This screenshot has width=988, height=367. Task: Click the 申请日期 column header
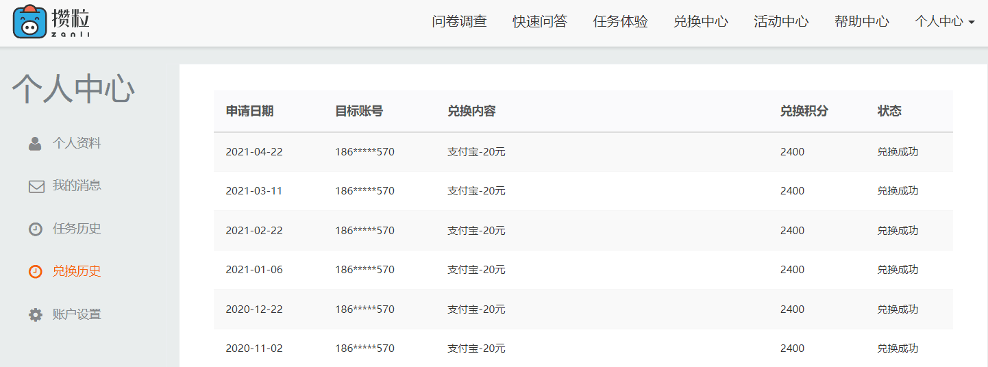[x=249, y=111]
